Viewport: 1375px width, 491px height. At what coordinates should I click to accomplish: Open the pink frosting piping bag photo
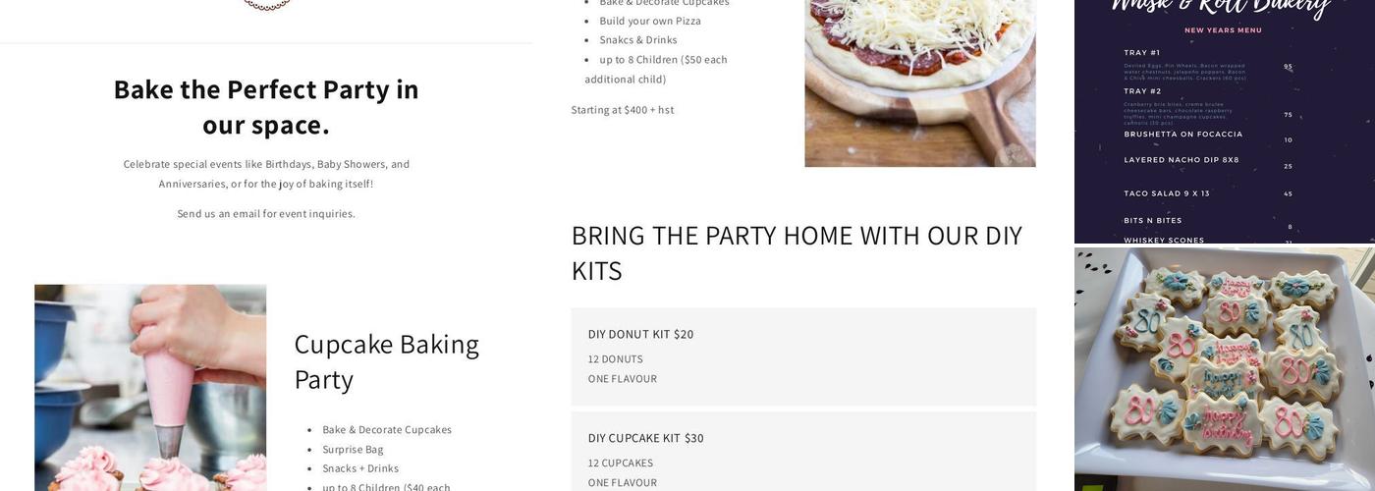(150, 387)
